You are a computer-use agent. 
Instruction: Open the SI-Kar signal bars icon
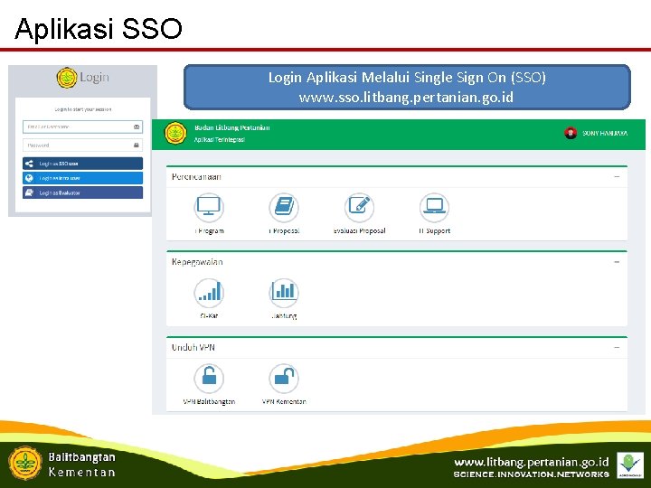tap(209, 293)
